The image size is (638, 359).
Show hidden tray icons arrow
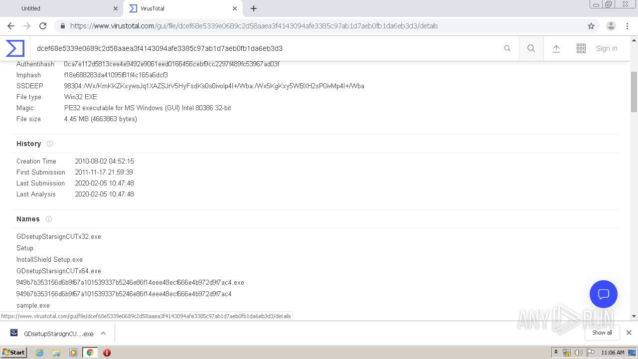click(x=556, y=353)
